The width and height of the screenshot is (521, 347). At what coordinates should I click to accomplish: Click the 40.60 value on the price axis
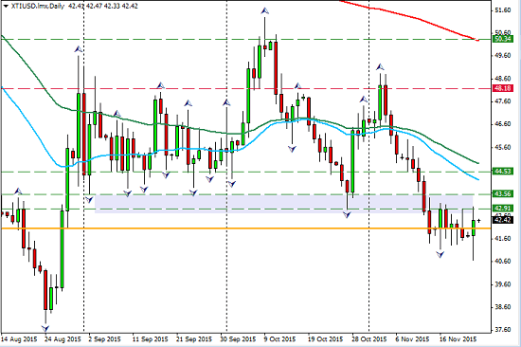pyautogui.click(x=503, y=261)
